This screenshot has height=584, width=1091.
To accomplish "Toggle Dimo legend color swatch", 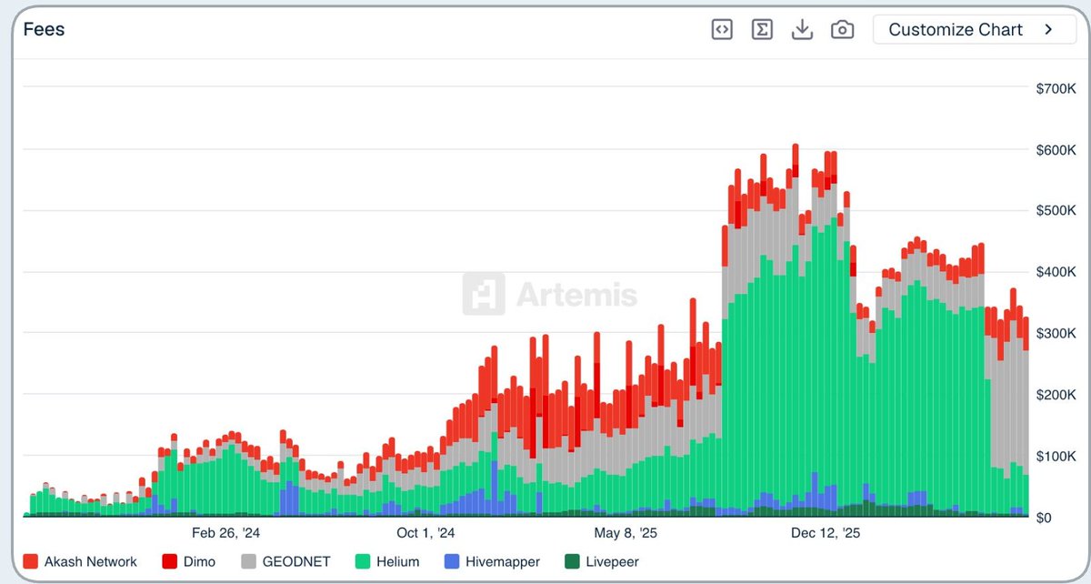I will pos(169,561).
